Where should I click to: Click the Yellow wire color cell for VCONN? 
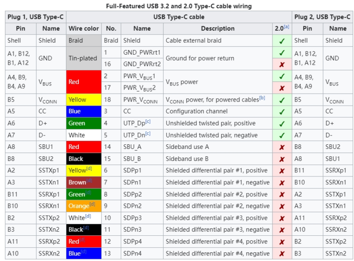[x=83, y=99]
